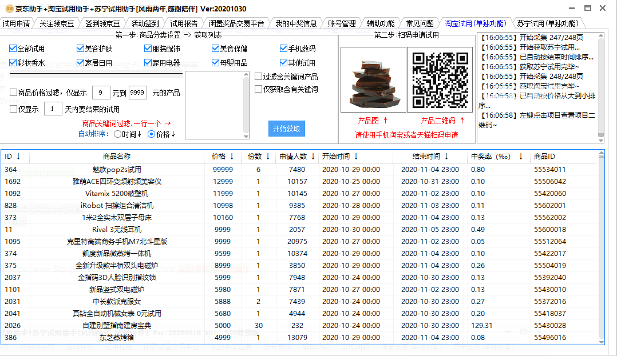Click product ID 55562002 cell
The height and width of the screenshot is (356, 617).
pyautogui.click(x=549, y=217)
